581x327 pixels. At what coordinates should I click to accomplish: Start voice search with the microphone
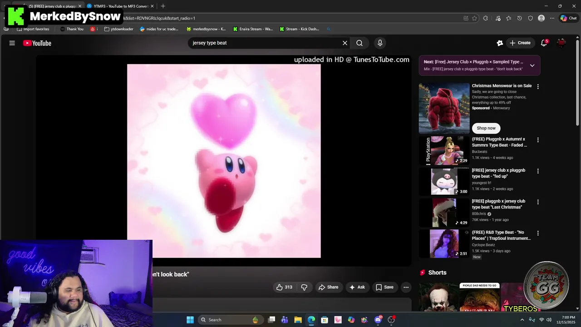pyautogui.click(x=380, y=43)
